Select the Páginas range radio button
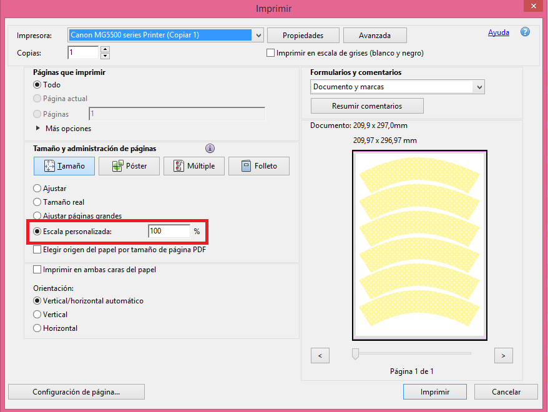 37,114
